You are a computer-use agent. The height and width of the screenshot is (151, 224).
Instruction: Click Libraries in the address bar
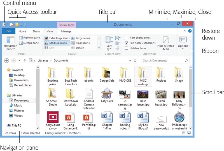click(x=43, y=60)
